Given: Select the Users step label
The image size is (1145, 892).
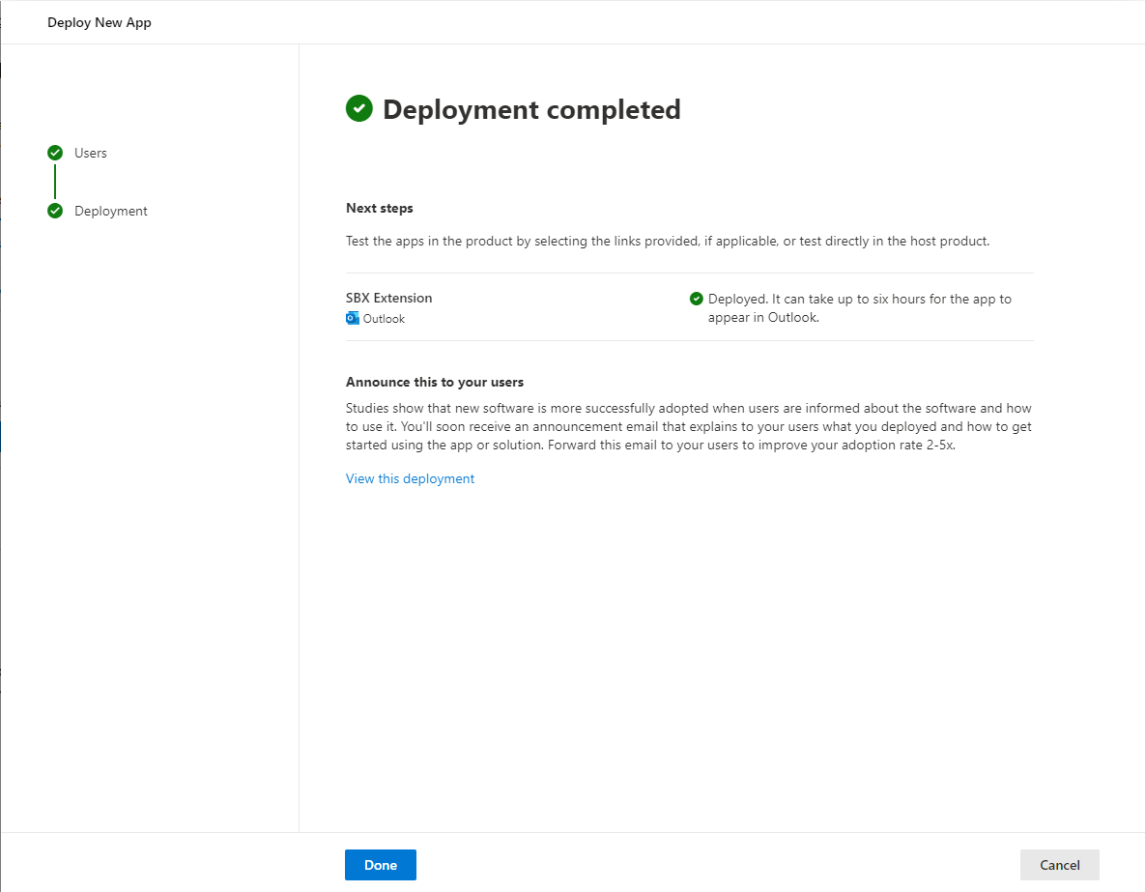Looking at the screenshot, I should click(x=91, y=153).
